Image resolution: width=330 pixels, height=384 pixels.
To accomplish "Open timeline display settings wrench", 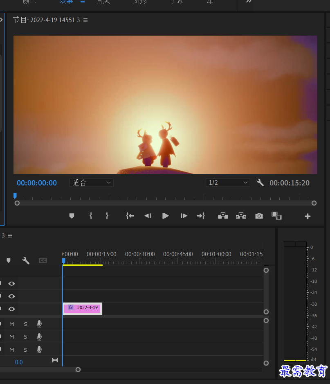I will 26,260.
